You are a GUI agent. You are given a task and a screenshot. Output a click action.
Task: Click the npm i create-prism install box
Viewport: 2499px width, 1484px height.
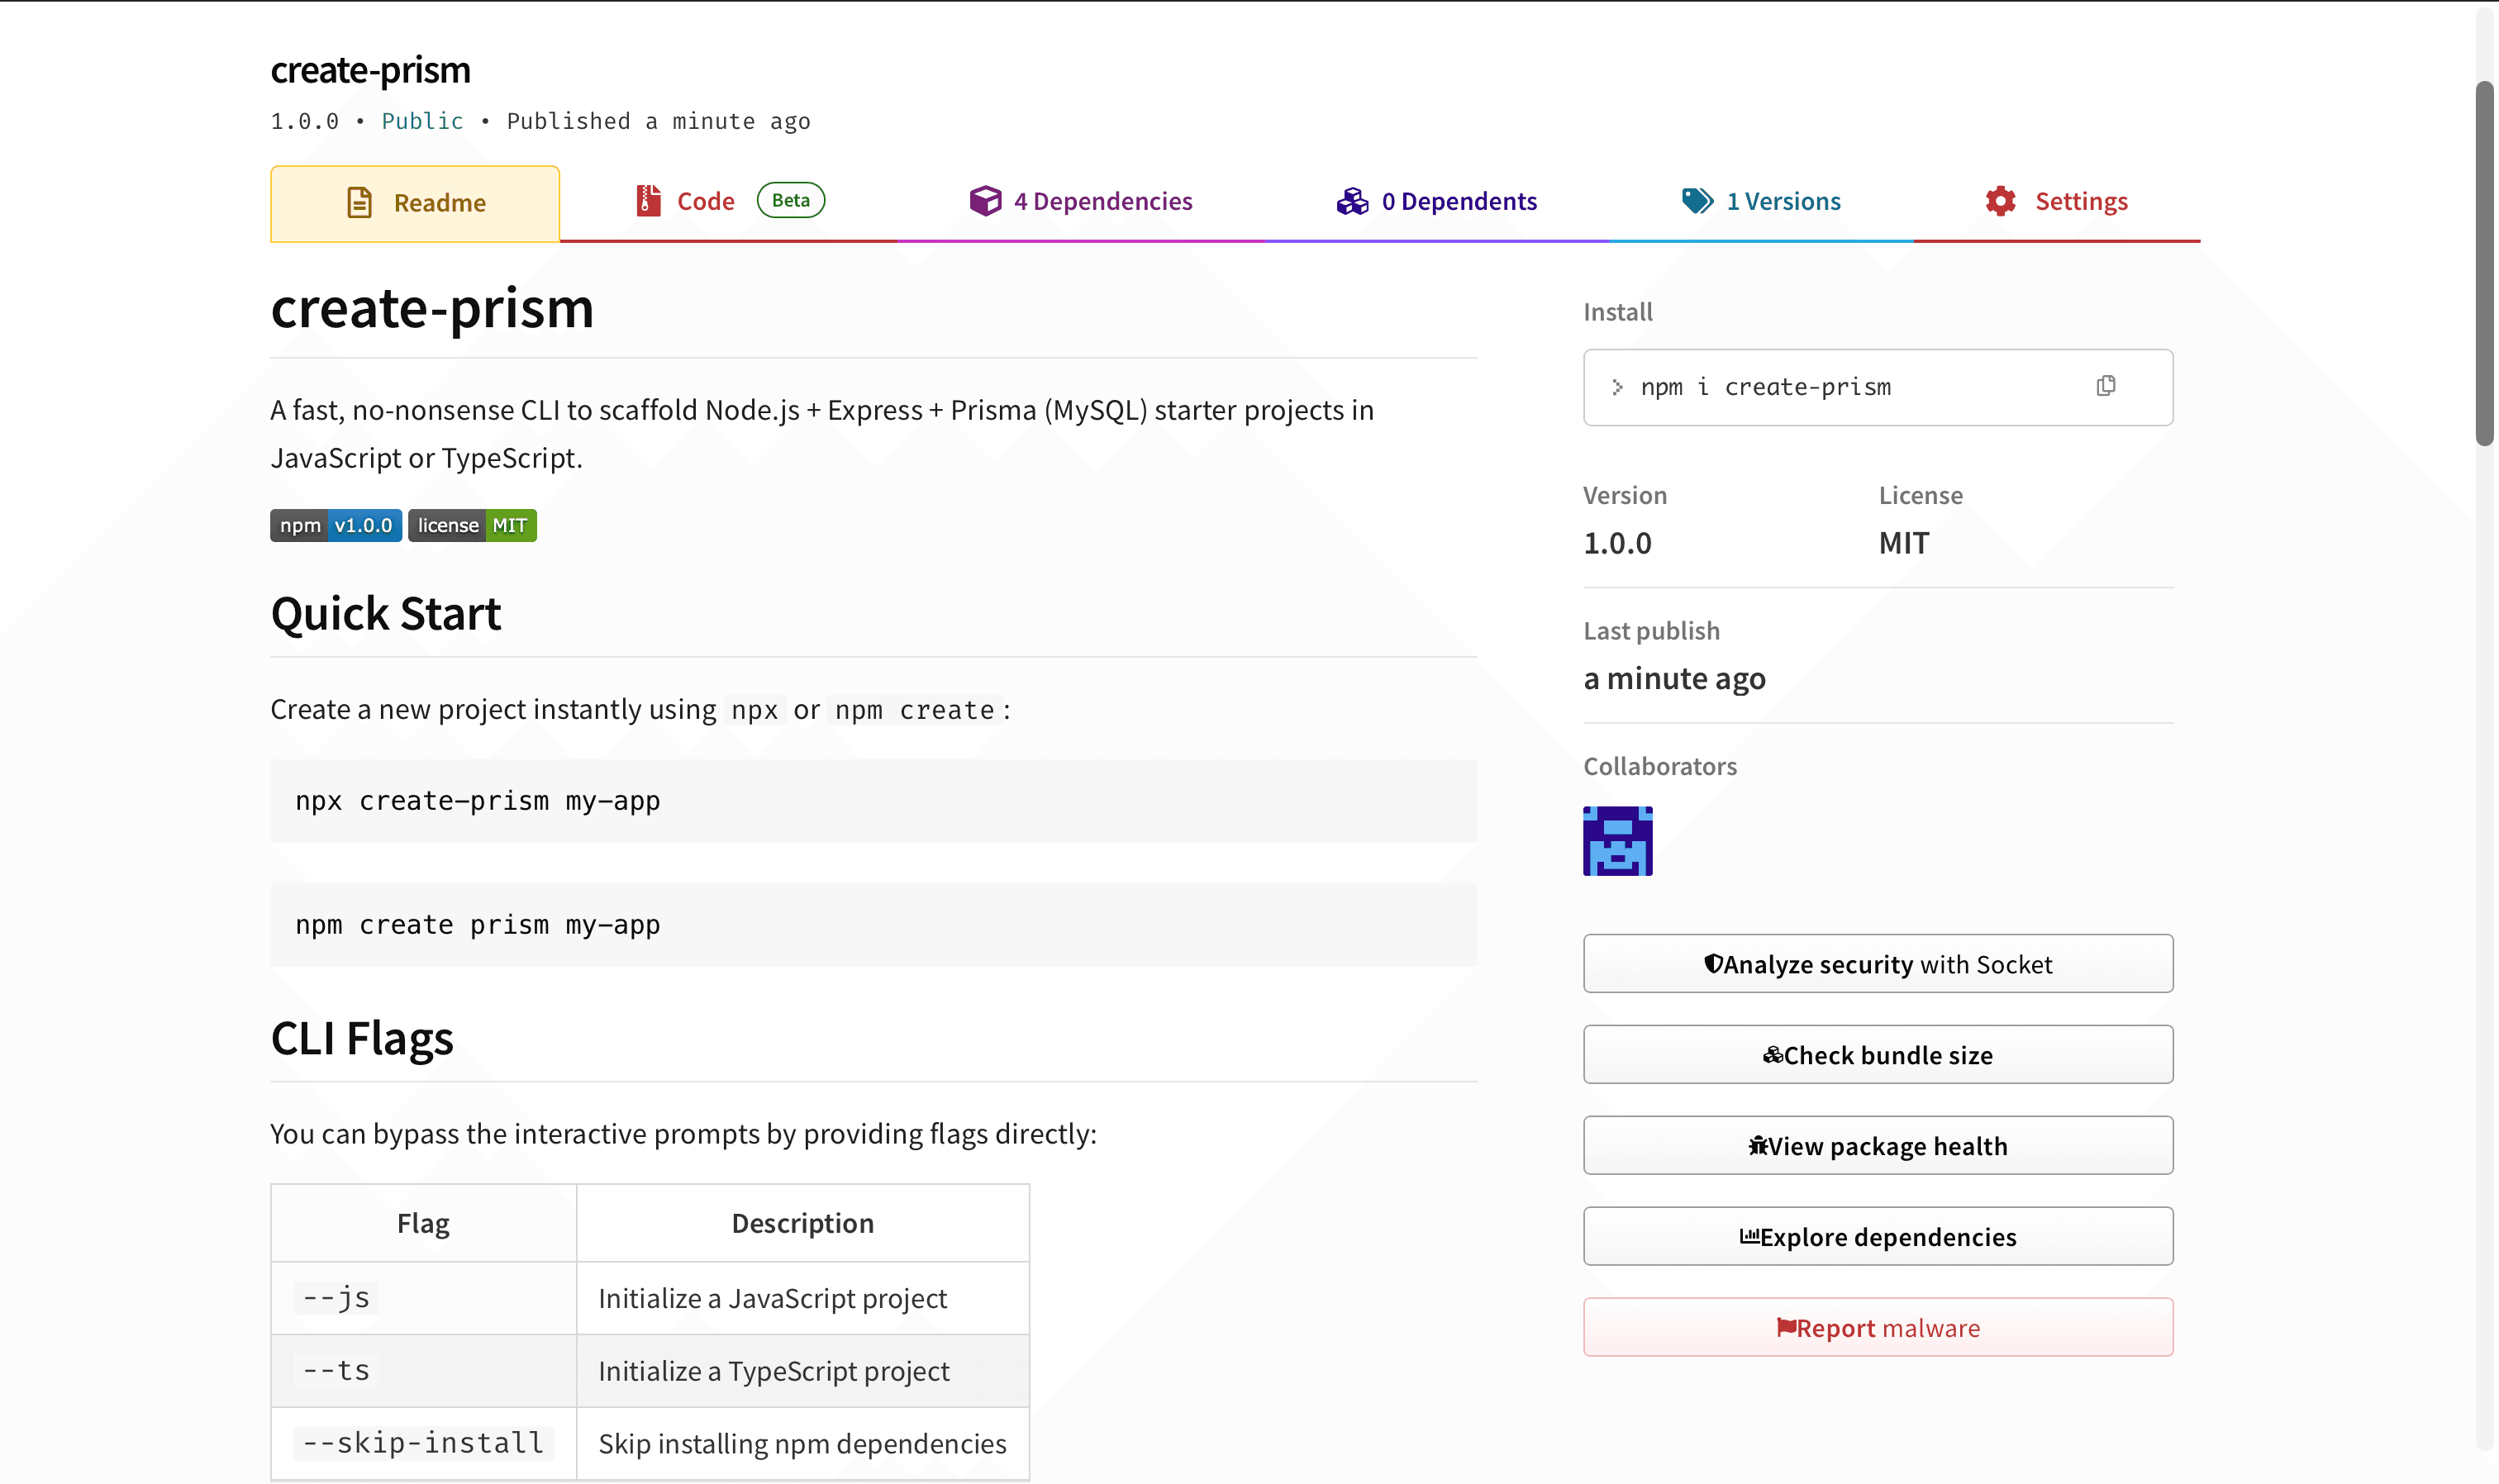1878,387
